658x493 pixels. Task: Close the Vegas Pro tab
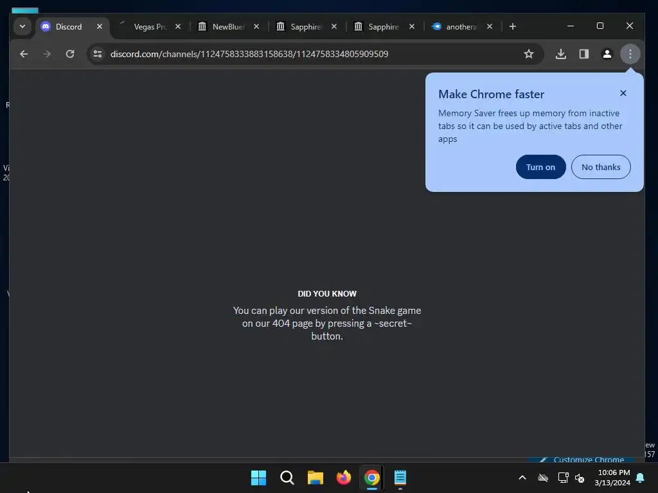[178, 26]
